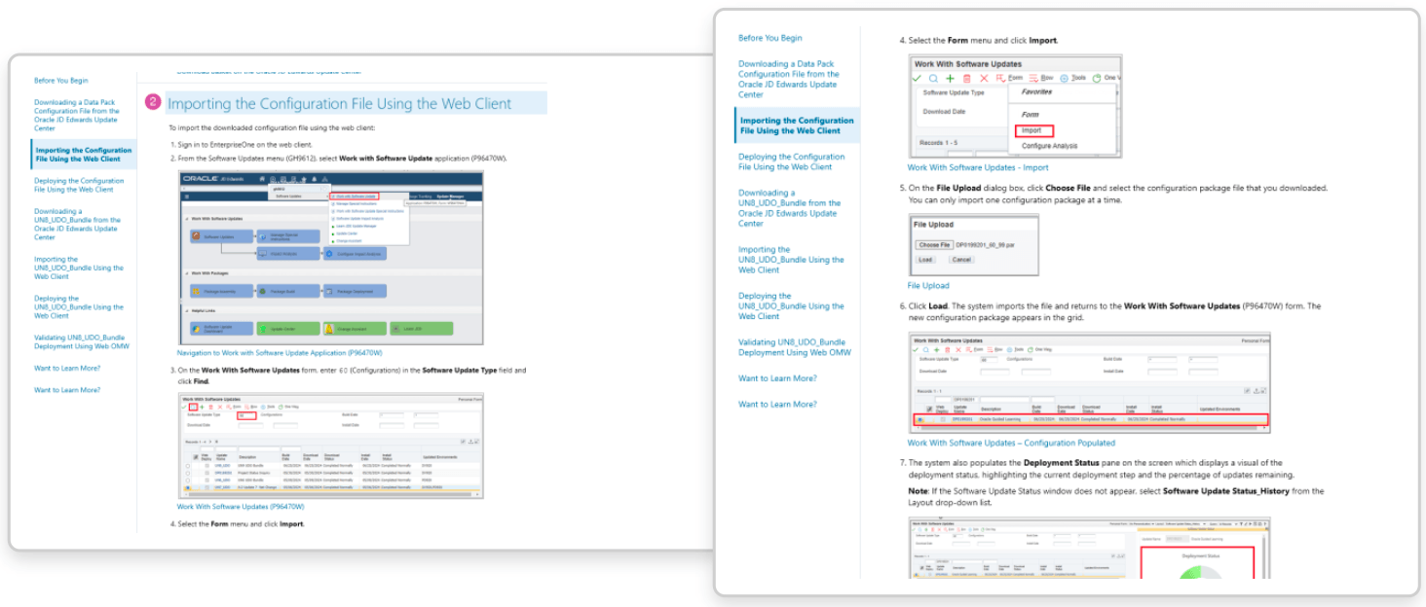Click the green Change Assistant tile
The width and height of the screenshot is (1426, 607).
point(356,329)
